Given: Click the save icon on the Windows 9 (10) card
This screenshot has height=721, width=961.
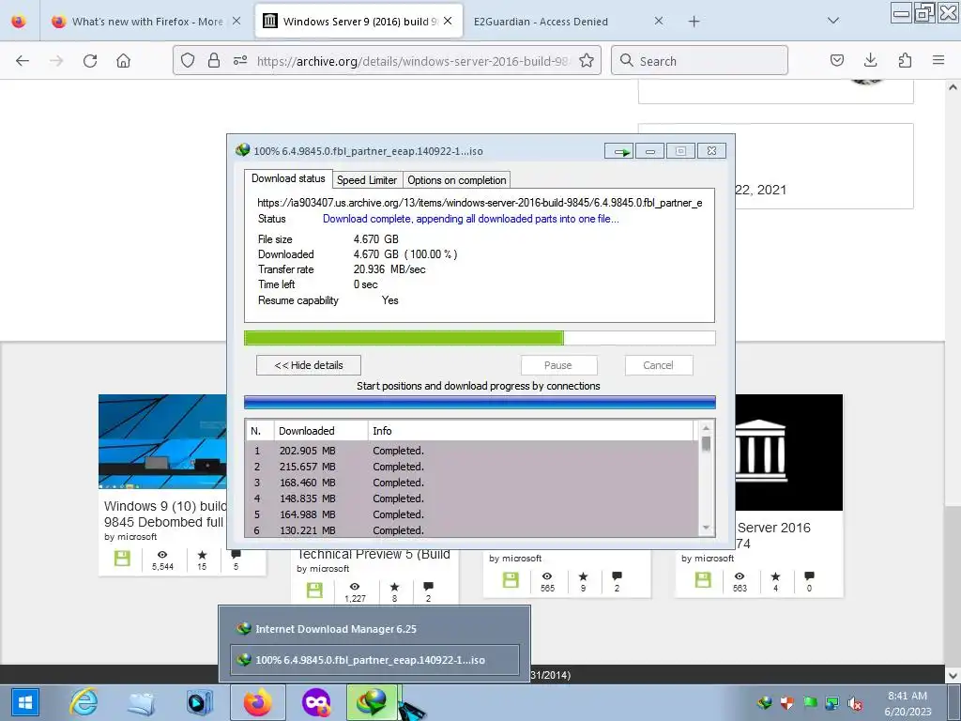Looking at the screenshot, I should tap(122, 558).
